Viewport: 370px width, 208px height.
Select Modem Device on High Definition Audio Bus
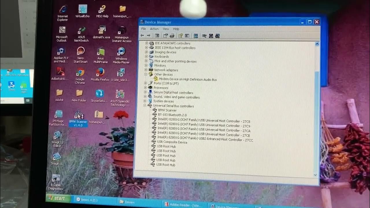coord(188,79)
